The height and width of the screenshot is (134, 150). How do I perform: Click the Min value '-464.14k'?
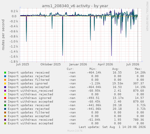point(94,73)
